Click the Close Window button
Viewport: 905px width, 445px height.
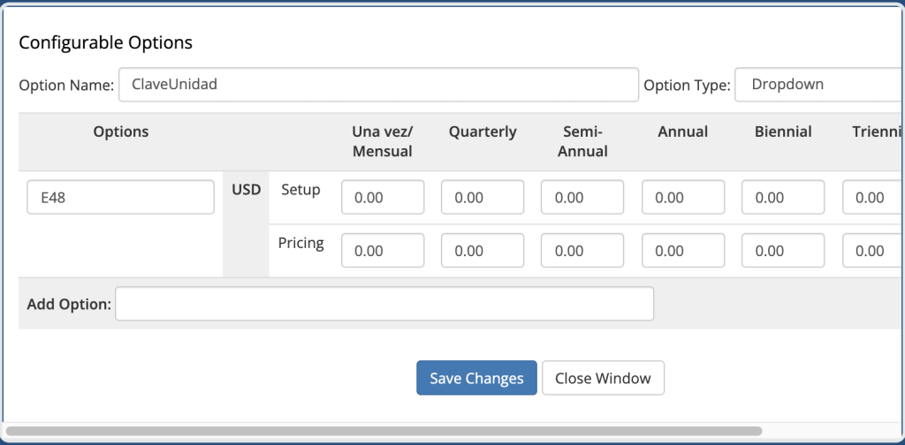point(603,378)
